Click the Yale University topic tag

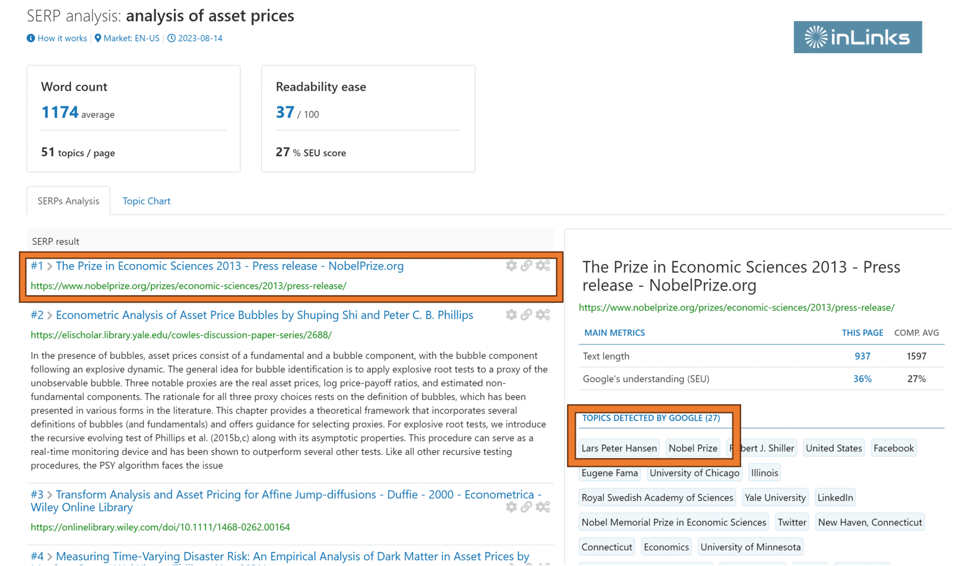click(775, 497)
